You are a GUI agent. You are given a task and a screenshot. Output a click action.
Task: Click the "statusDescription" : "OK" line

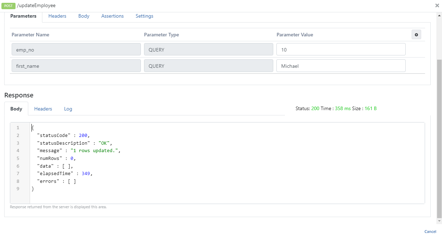click(x=74, y=143)
